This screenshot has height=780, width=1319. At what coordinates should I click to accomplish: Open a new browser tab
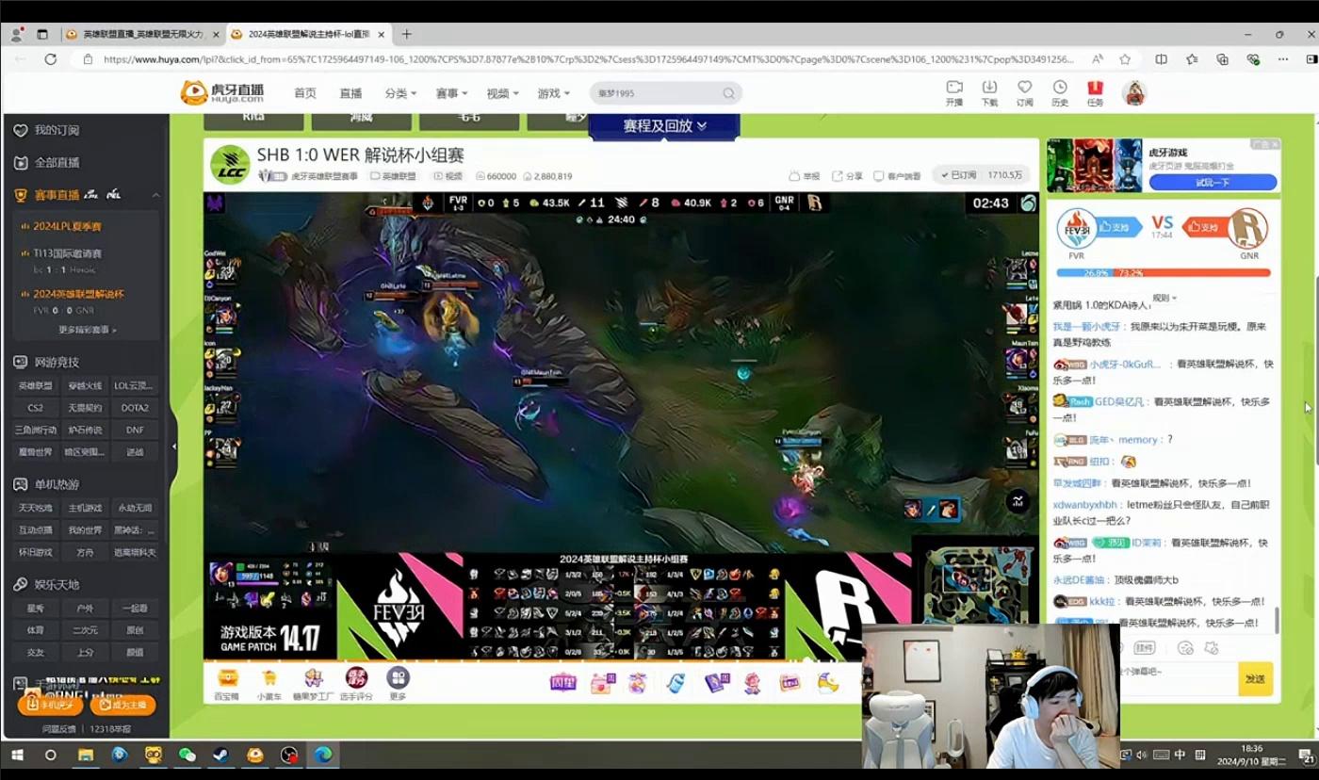(x=407, y=34)
